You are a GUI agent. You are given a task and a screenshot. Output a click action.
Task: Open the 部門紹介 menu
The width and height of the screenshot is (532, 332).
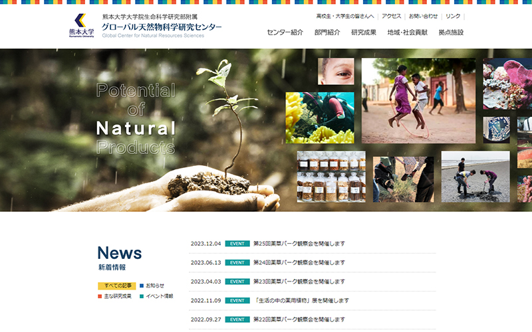(327, 33)
